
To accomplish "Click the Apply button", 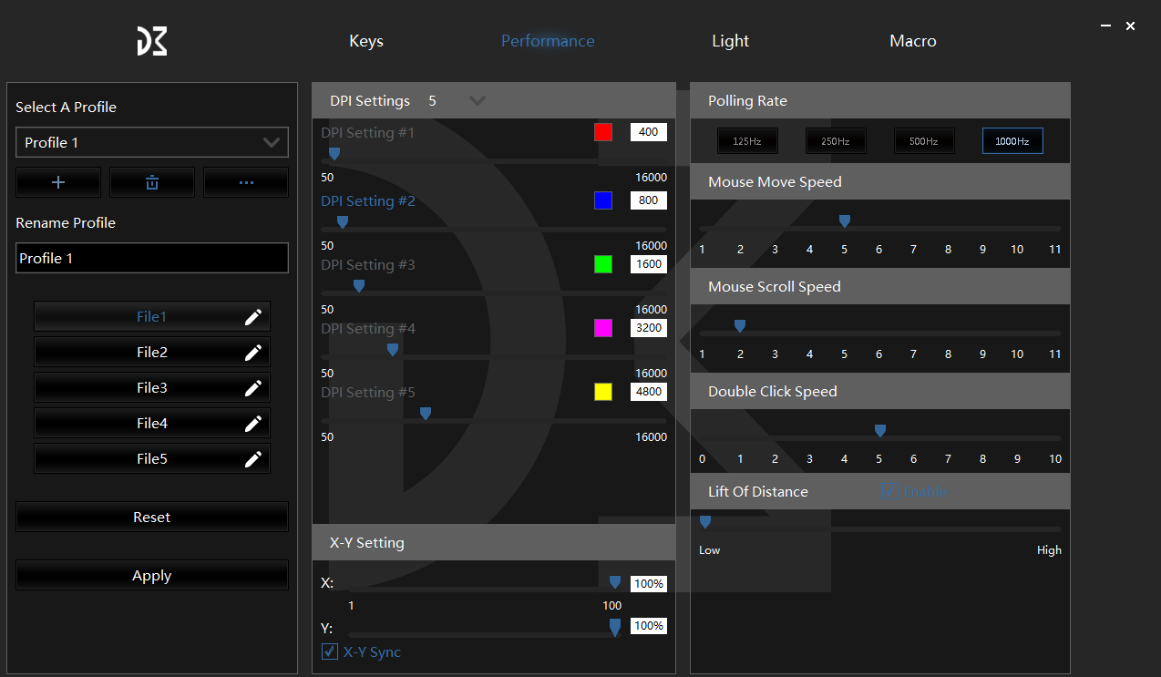I will click(x=152, y=576).
